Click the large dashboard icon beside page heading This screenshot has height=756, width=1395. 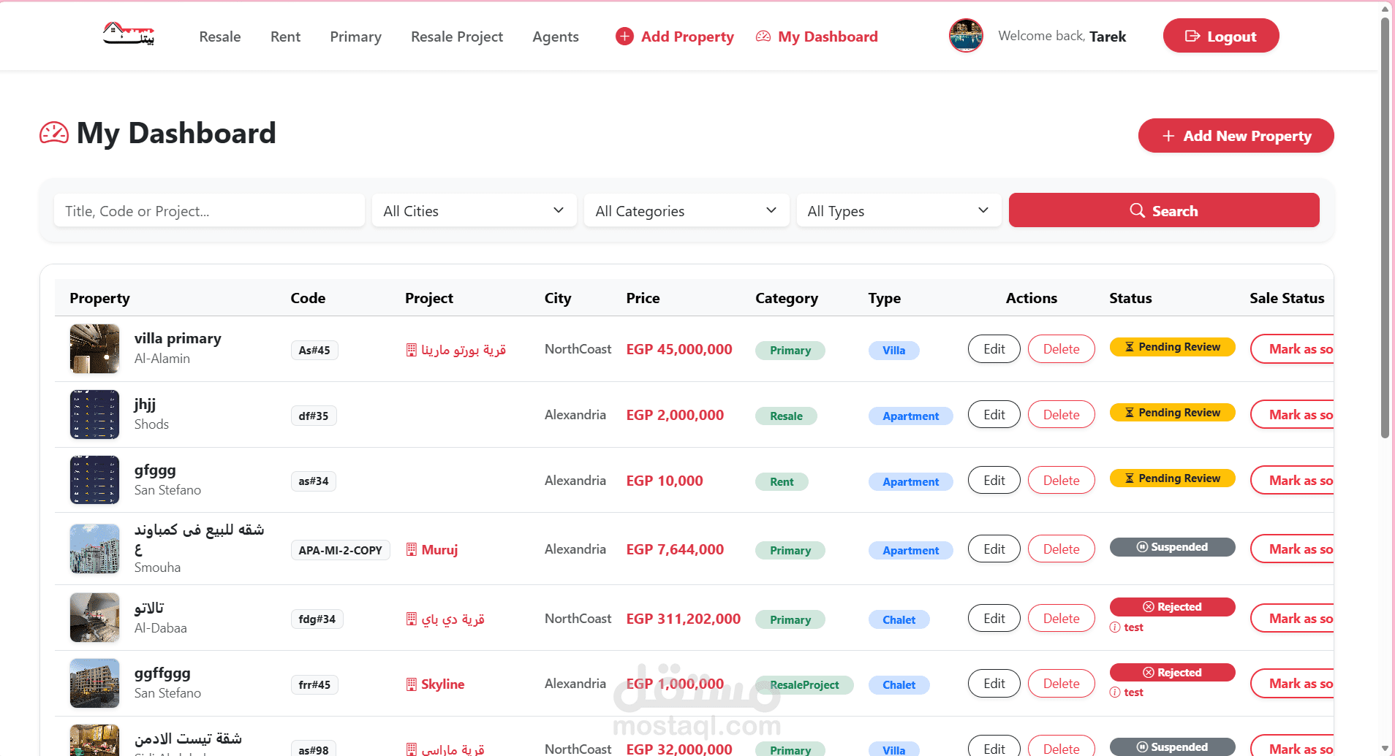(54, 133)
